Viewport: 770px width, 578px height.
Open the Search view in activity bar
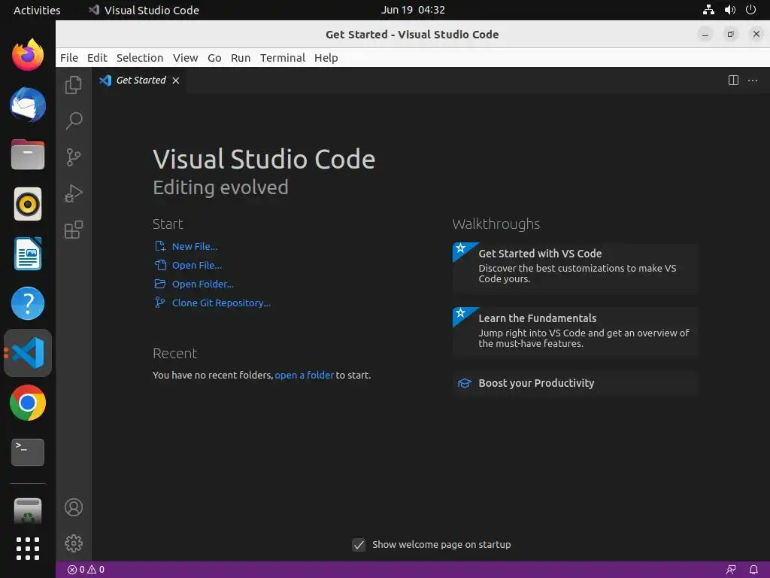tap(74, 121)
